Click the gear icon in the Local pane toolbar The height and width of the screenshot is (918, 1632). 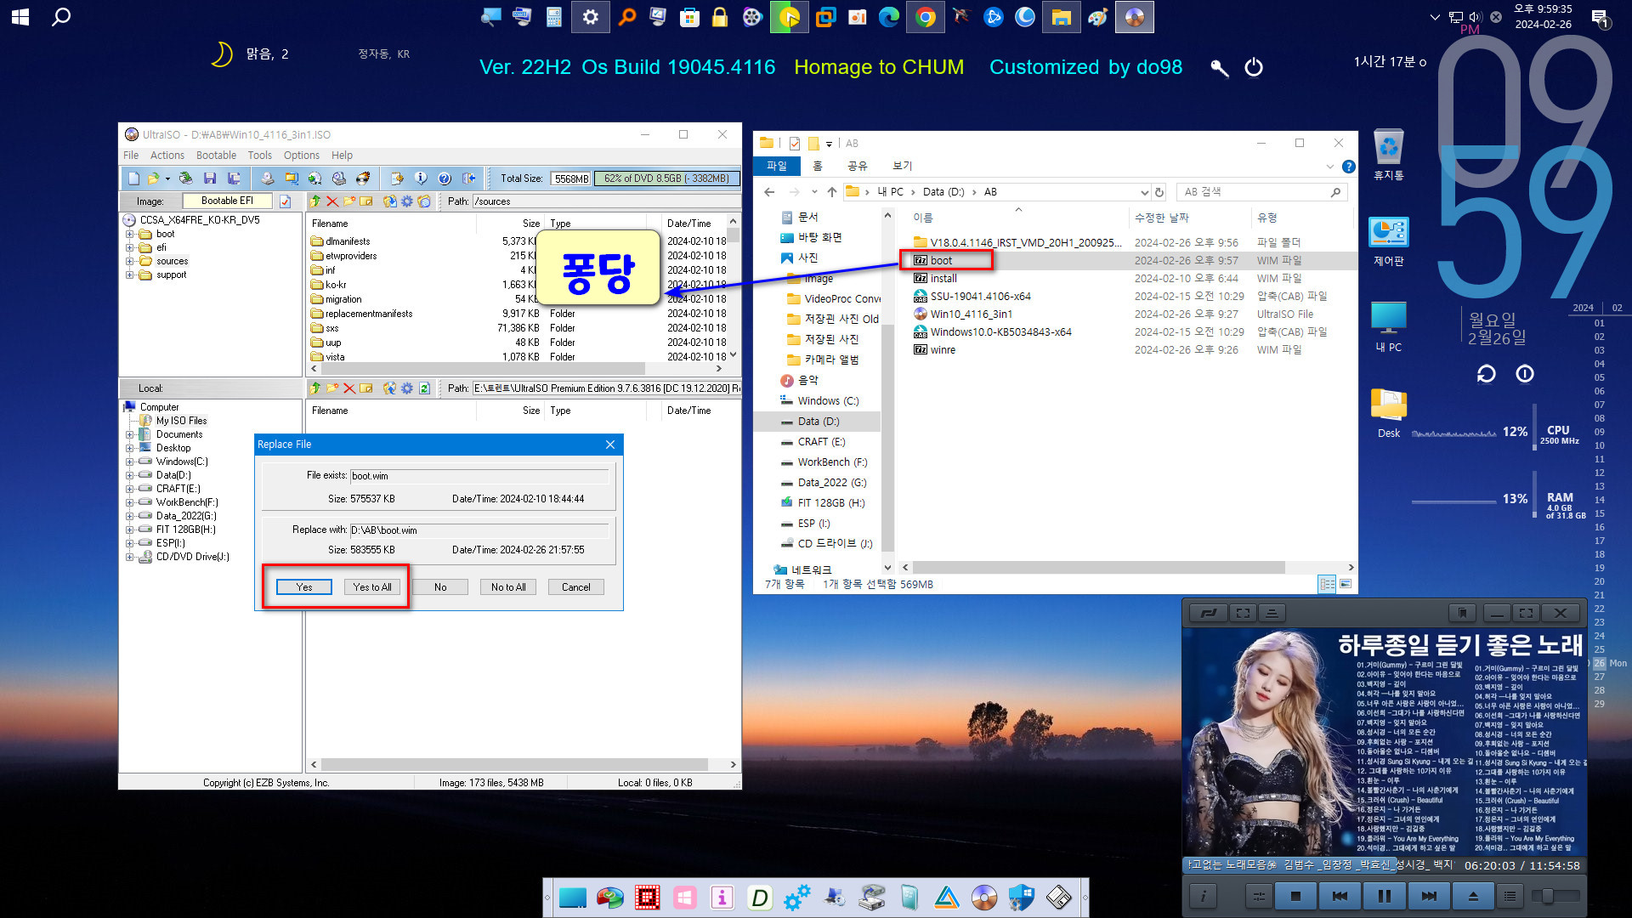pos(407,388)
